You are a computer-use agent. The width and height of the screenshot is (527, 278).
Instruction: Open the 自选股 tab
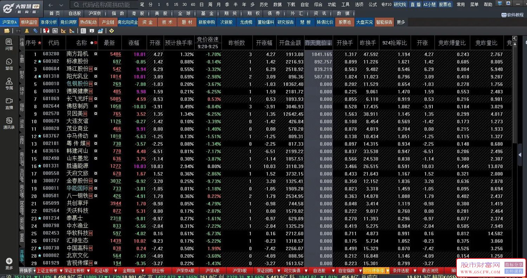tap(74, 13)
